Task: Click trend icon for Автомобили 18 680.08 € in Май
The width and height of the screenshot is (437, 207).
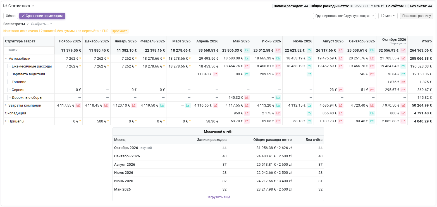Action: coord(247,58)
